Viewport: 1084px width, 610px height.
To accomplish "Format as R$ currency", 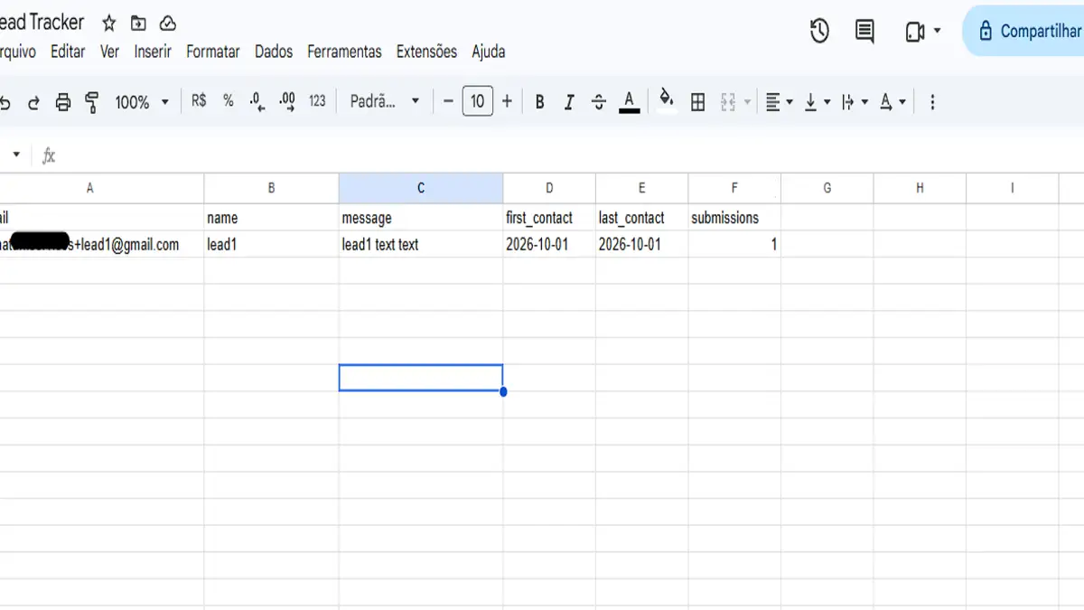I will click(199, 101).
